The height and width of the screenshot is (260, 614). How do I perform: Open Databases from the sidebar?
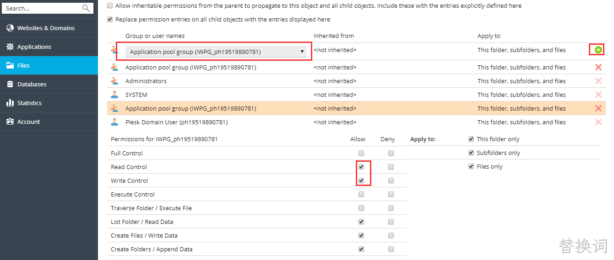49,84
